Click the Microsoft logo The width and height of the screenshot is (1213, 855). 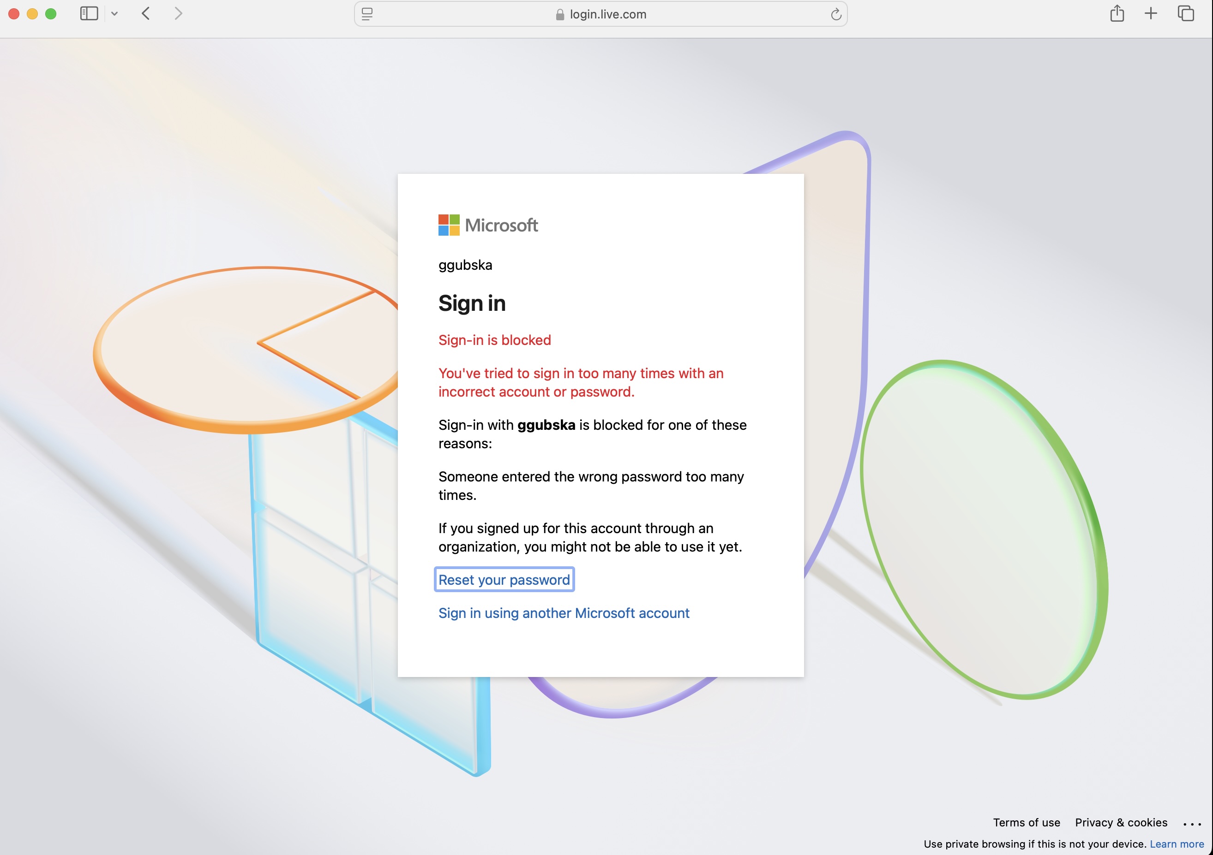[488, 226]
